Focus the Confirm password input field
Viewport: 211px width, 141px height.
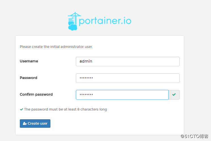122,95
